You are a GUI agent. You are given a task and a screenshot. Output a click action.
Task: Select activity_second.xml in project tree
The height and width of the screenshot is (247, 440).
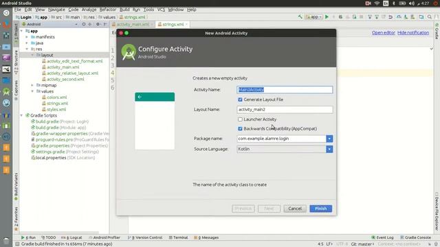pos(63,80)
